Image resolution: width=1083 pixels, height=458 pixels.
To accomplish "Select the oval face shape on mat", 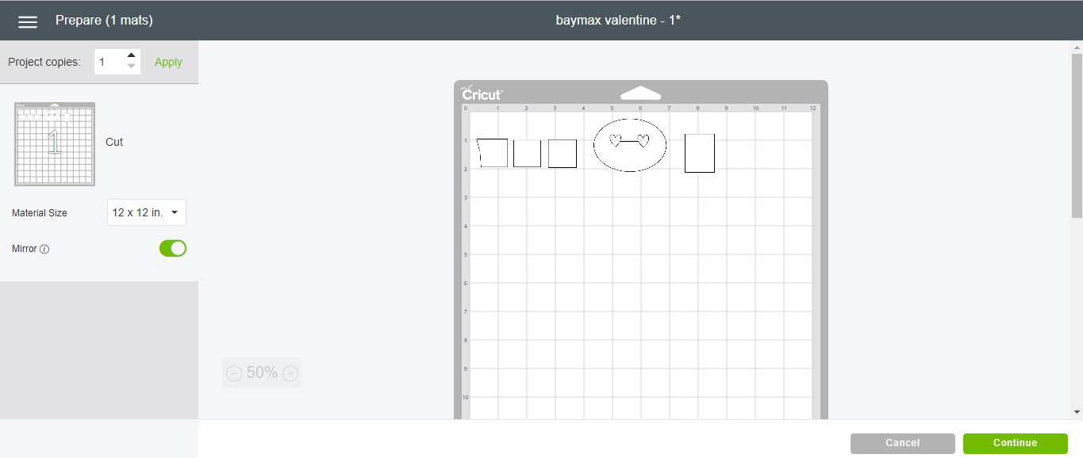I will point(630,144).
